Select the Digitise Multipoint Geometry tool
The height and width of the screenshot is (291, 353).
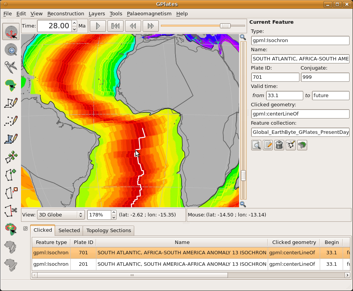11,120
